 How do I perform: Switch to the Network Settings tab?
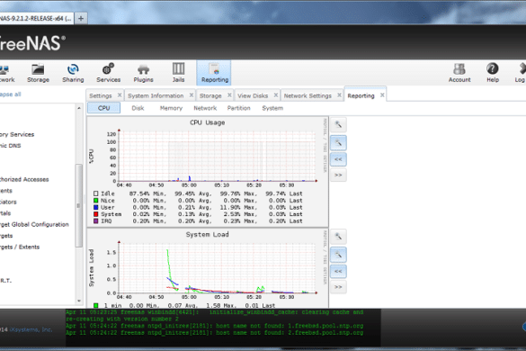308,95
